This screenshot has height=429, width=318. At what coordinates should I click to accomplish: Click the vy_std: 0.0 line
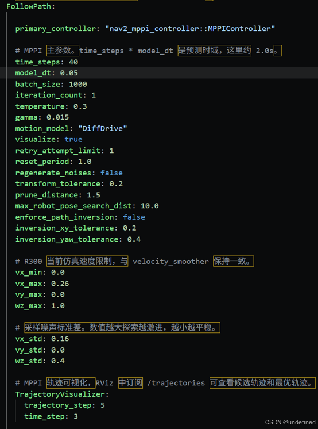pos(40,350)
